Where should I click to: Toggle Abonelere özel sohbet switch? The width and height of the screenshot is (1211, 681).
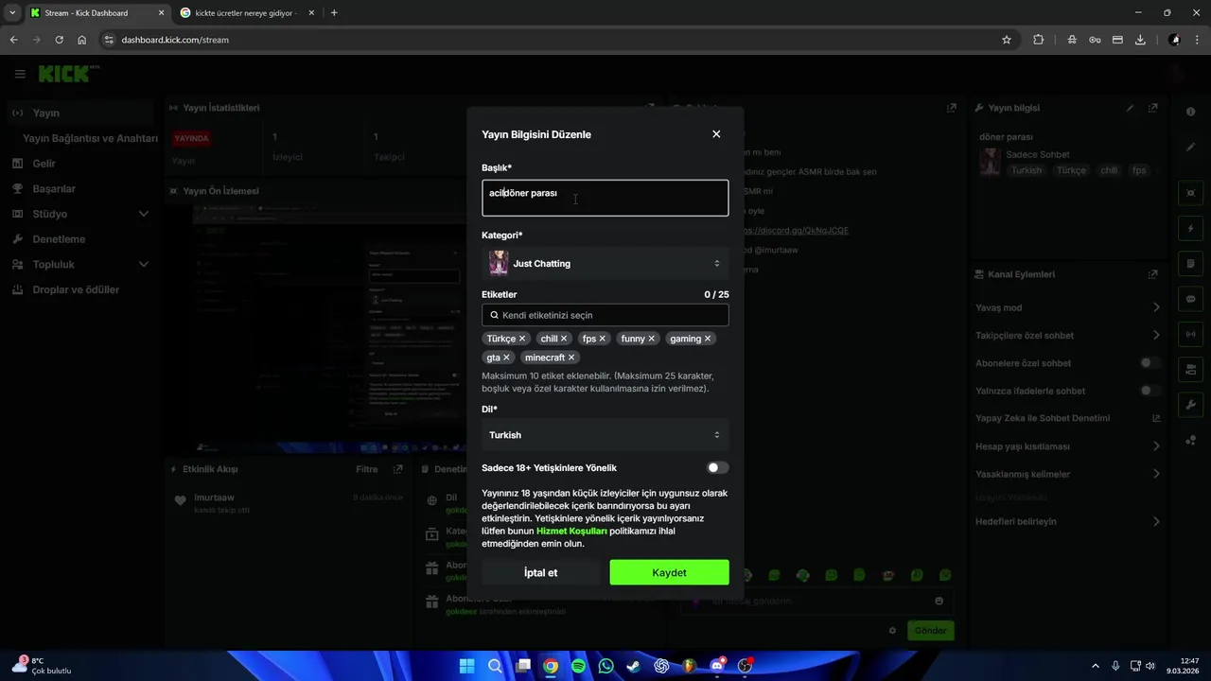tap(1150, 363)
